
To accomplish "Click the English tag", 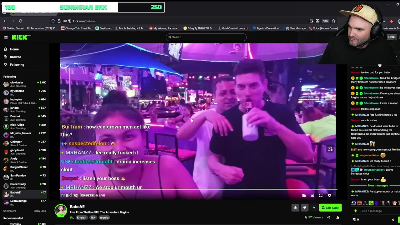I will pyautogui.click(x=82, y=217).
